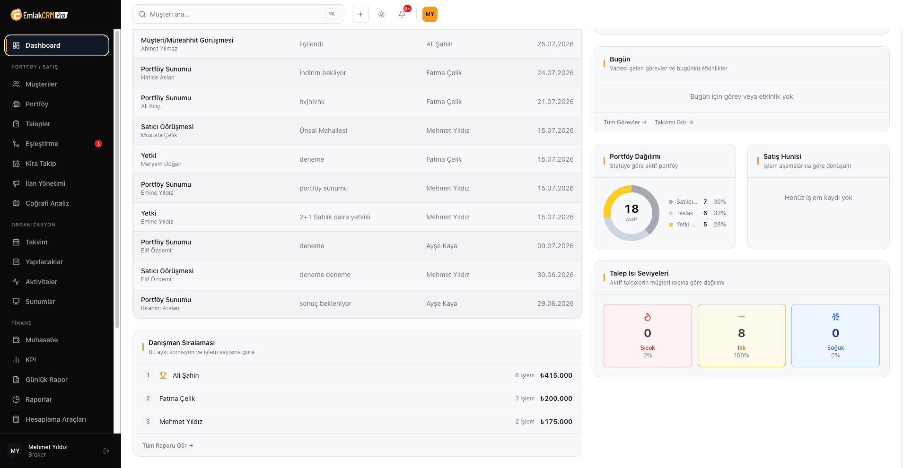Open Raporlar in sidebar
This screenshot has height=468, width=903.
coord(57,399)
